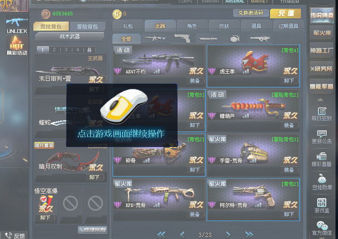Click 兑换激活码 redeem code button
The image size is (338, 239).
[x=251, y=13]
